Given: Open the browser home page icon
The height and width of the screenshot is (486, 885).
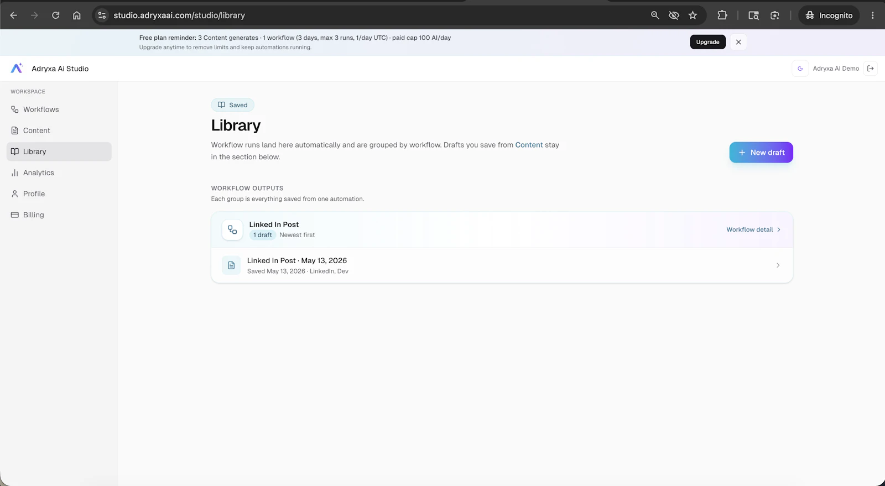Looking at the screenshot, I should click(x=77, y=15).
